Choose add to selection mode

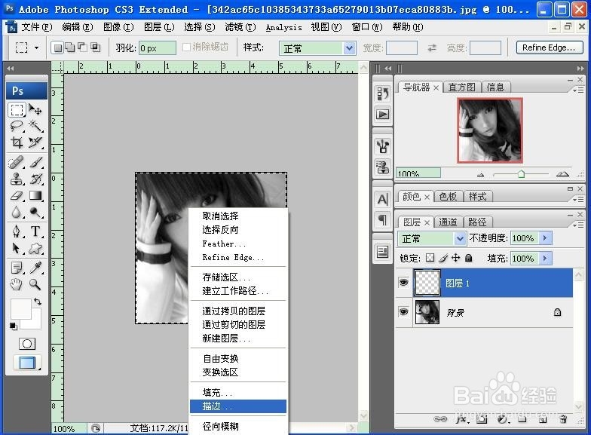pos(69,47)
